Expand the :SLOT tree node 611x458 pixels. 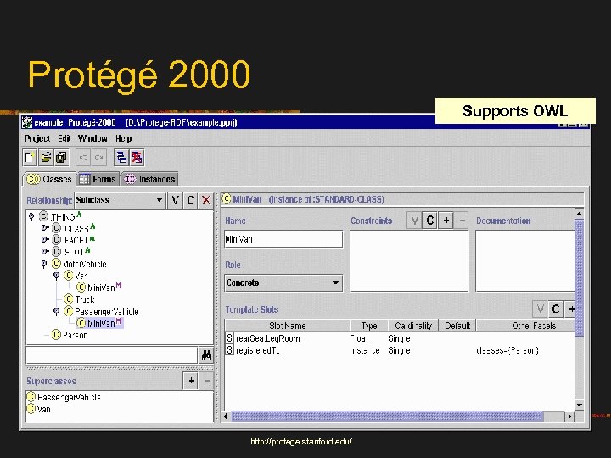point(45,251)
